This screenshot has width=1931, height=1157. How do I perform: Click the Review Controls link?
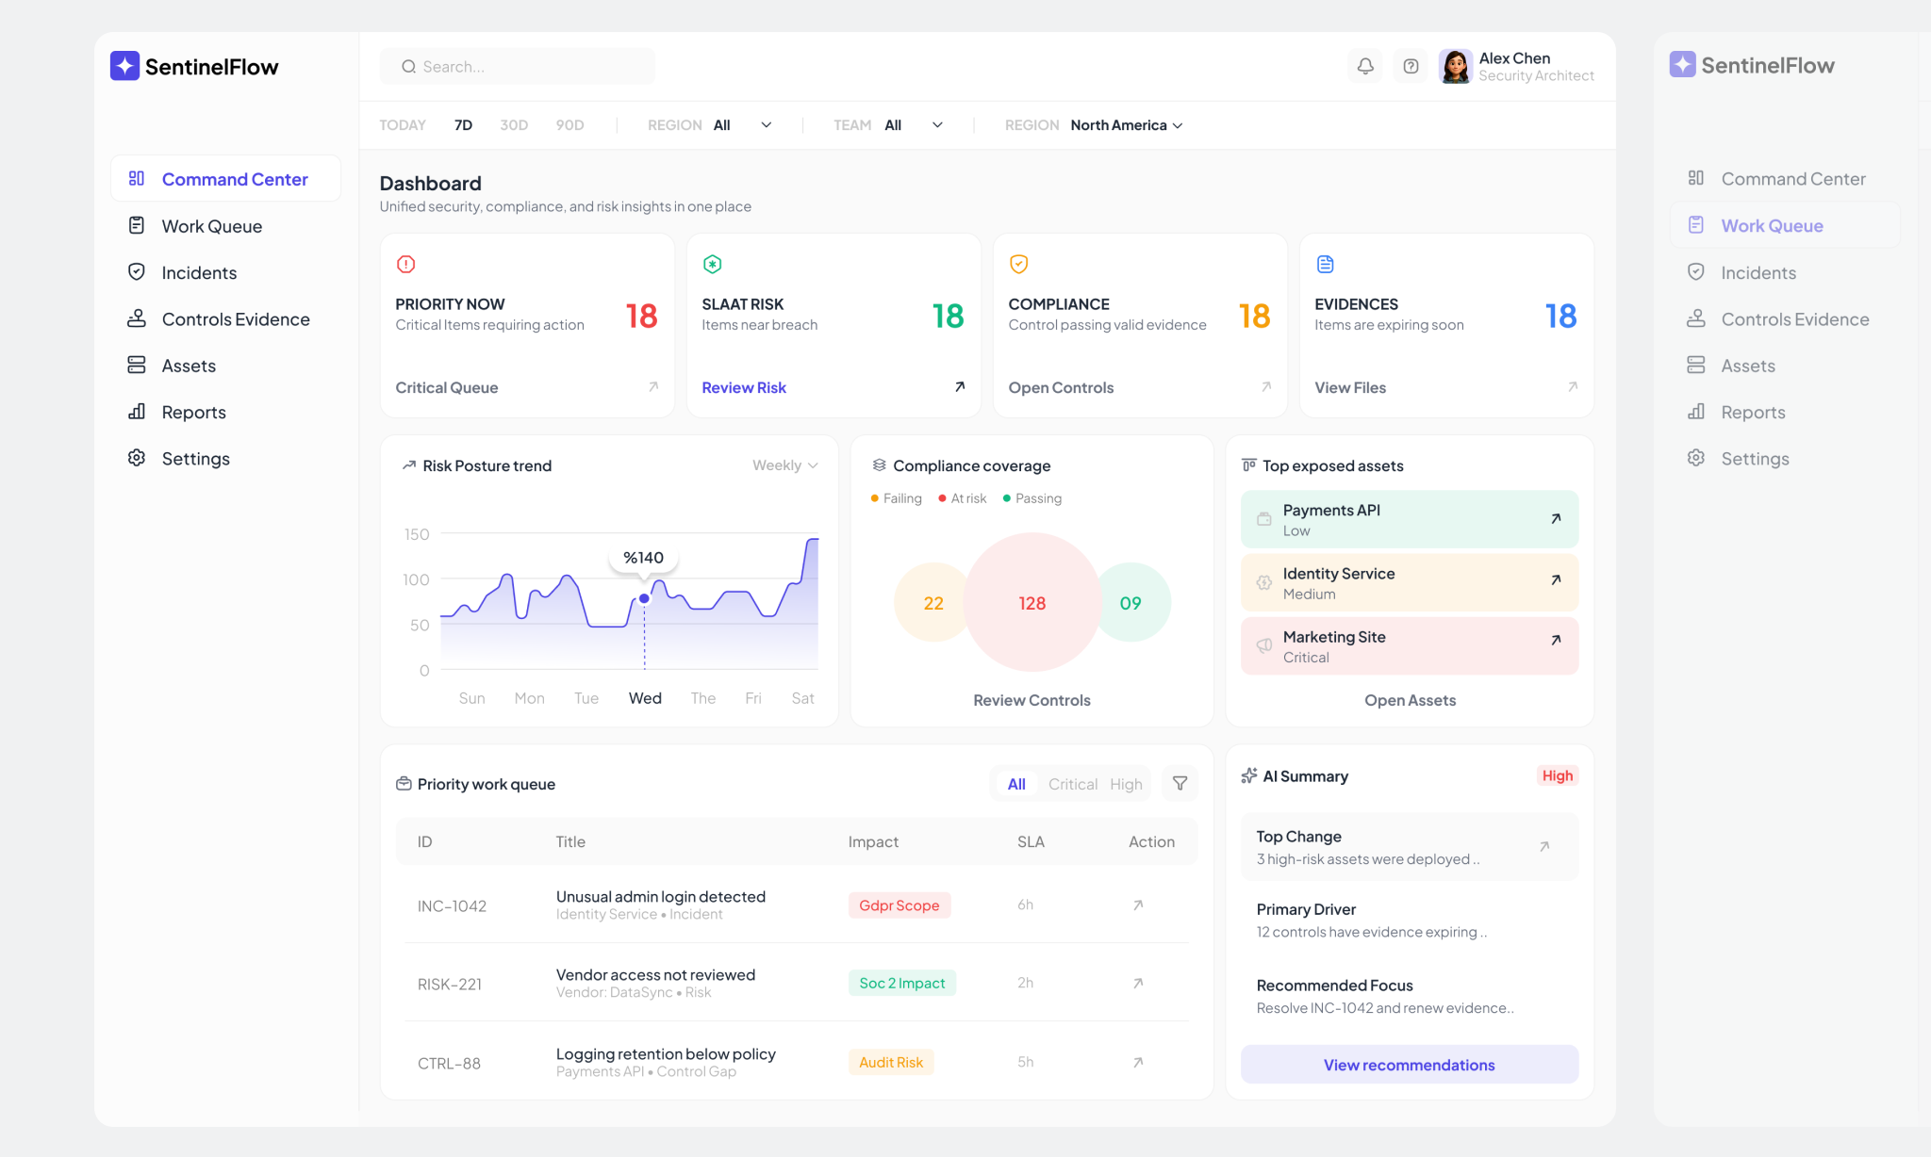[x=1032, y=700]
